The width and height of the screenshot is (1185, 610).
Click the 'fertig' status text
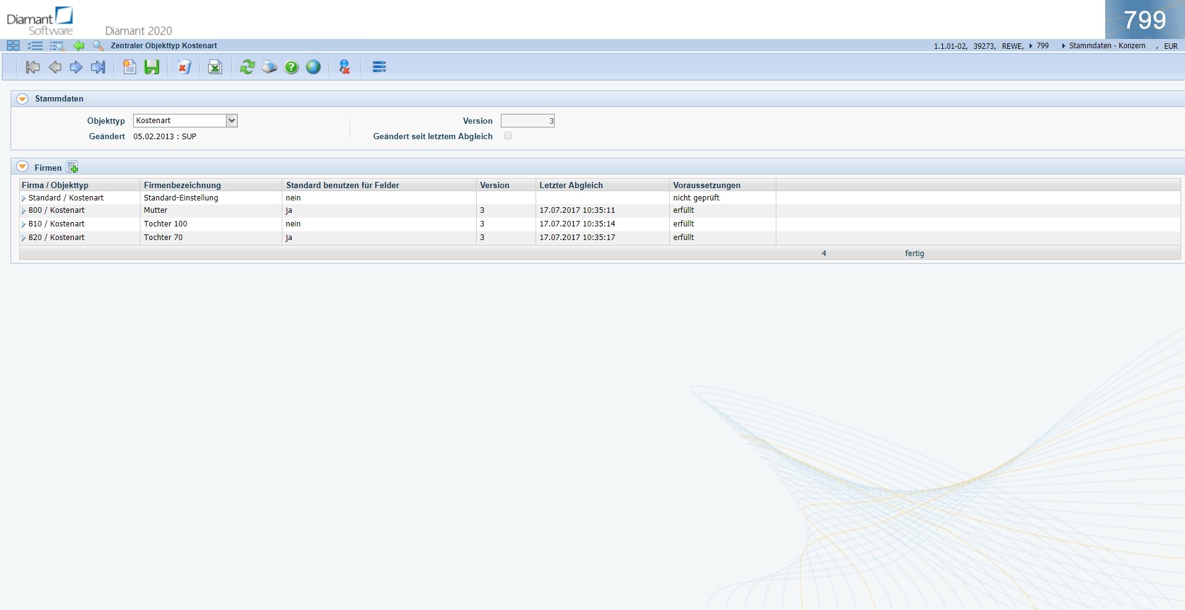[914, 254]
